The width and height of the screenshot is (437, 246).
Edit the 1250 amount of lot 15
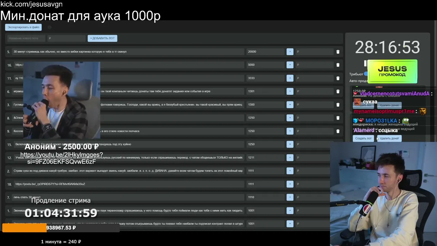(266, 144)
